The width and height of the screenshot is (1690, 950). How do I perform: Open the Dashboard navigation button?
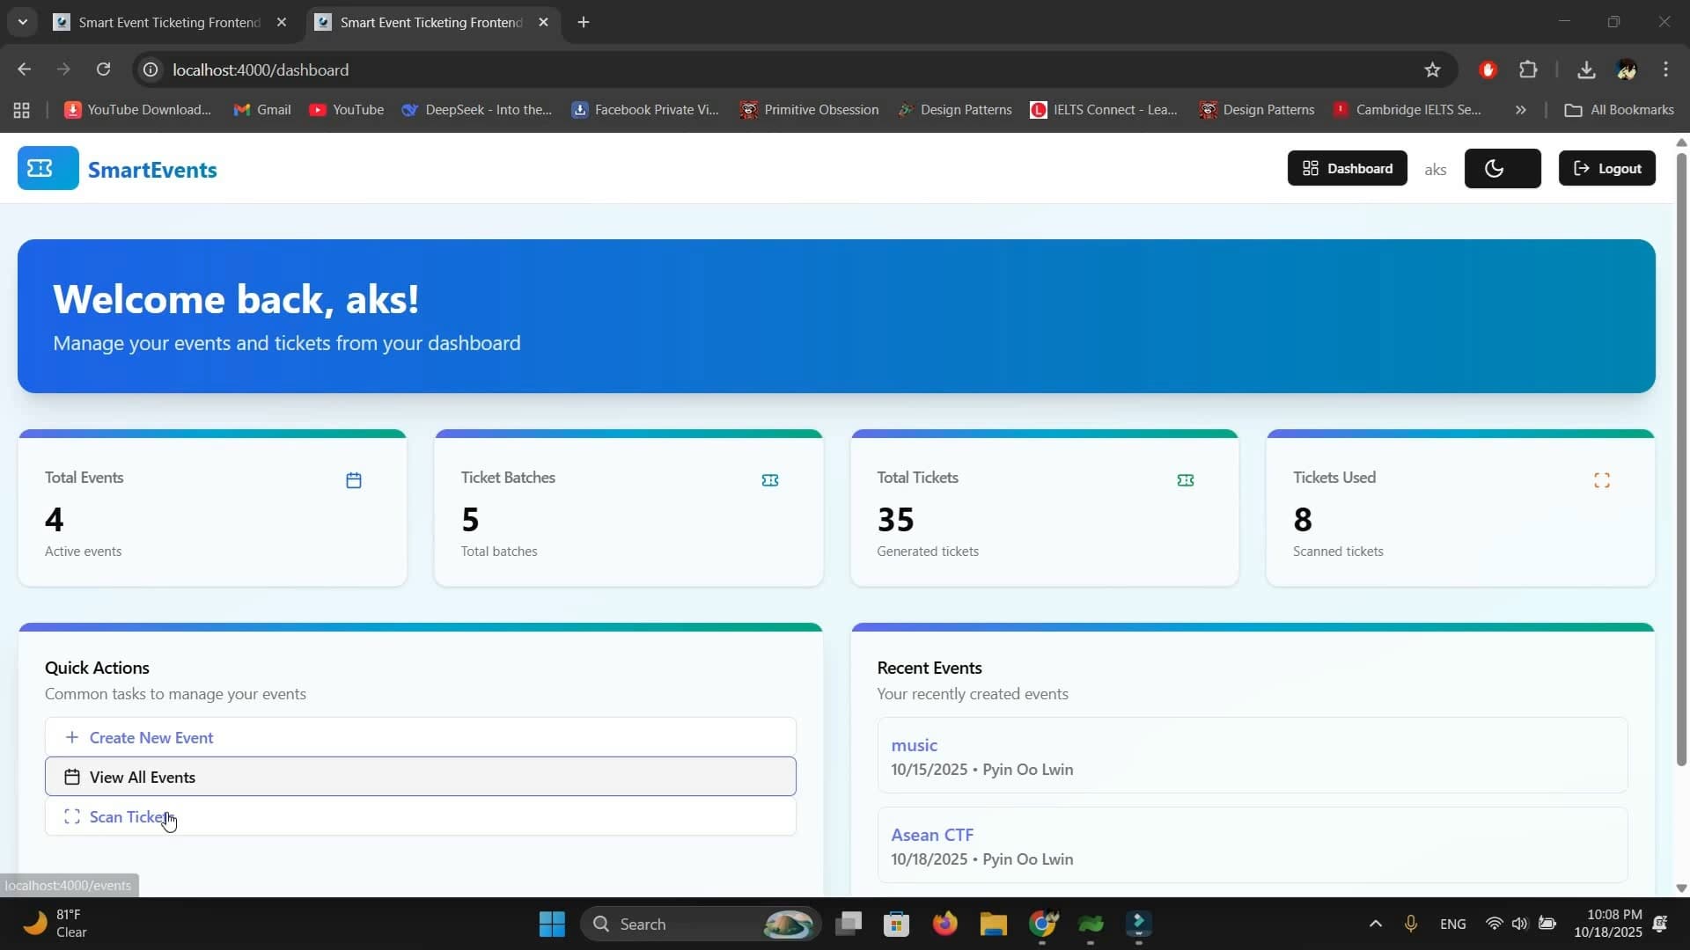coord(1348,168)
